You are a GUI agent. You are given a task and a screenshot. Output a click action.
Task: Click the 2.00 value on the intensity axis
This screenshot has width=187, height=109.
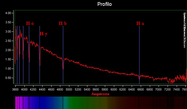8,50
